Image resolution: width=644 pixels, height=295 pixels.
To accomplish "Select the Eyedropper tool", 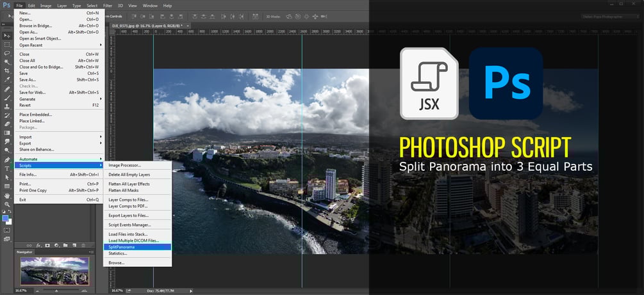I will pos(7,79).
